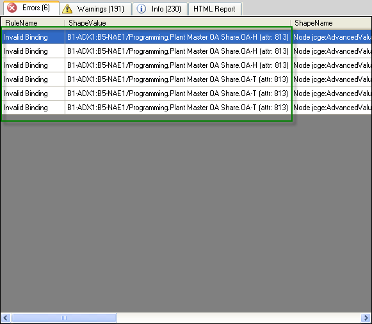This screenshot has height=324, width=372.
Task: Select the last Invalid Binding OA-T row
Action: pyautogui.click(x=186, y=108)
